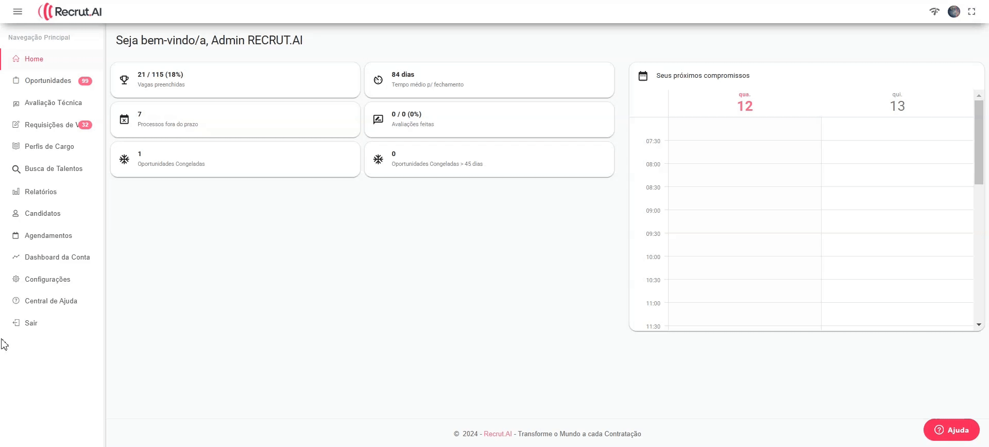The height and width of the screenshot is (447, 989).
Task: Click the calendar icon beside Seus próximos compromissos
Action: coord(643,76)
